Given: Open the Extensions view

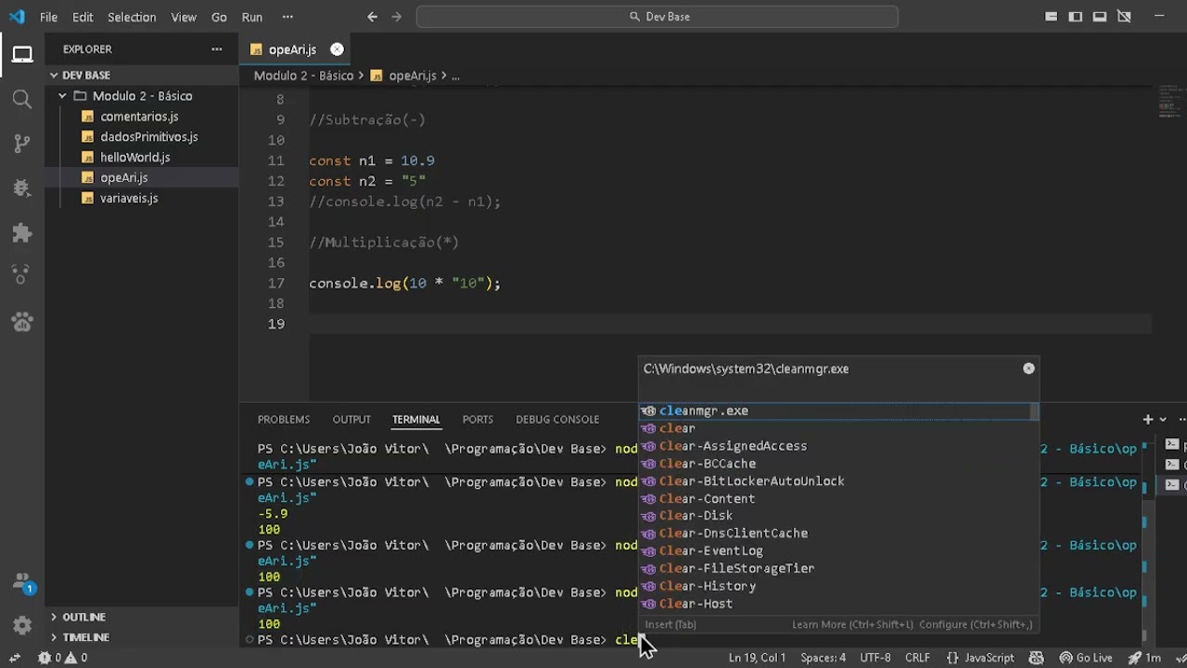Looking at the screenshot, I should pos(22,232).
